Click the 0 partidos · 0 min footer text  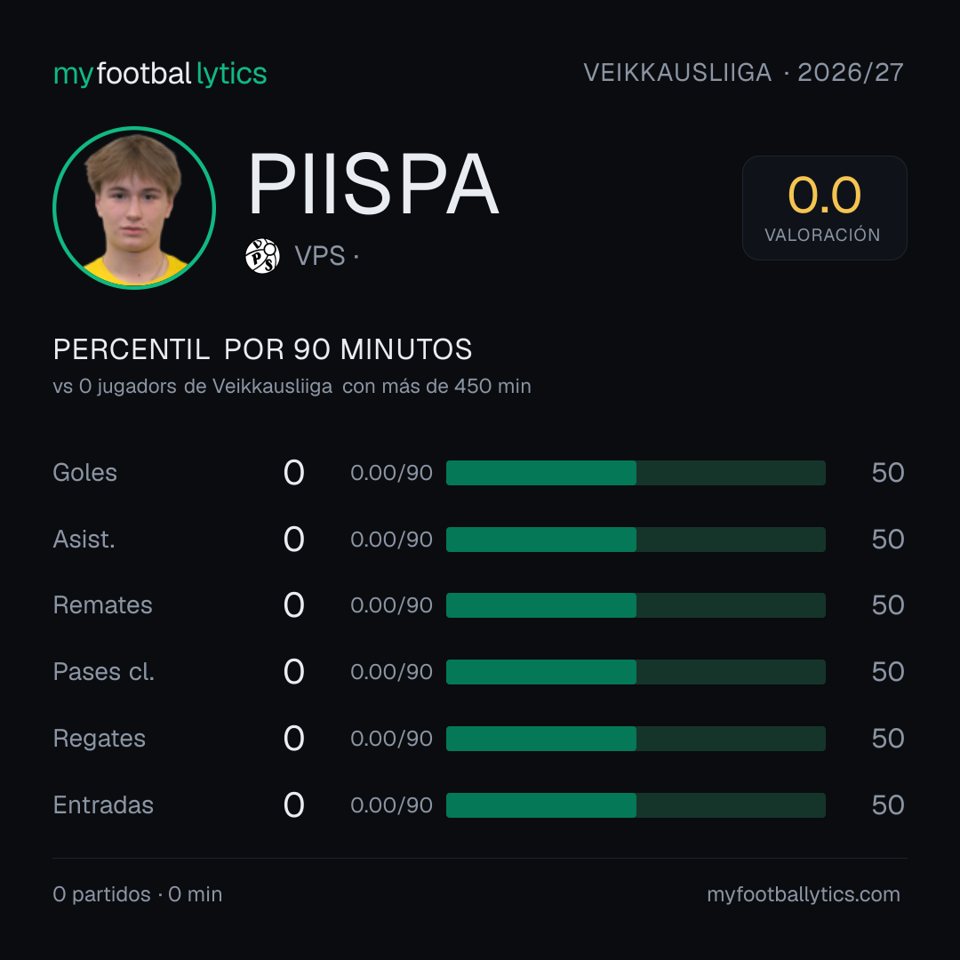coord(138,894)
